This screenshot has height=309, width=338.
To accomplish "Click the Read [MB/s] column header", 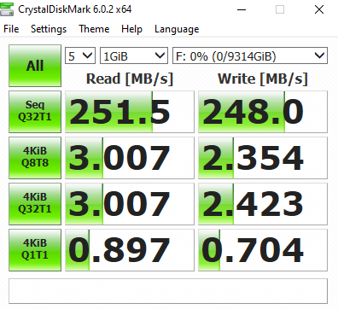I will click(130, 79).
